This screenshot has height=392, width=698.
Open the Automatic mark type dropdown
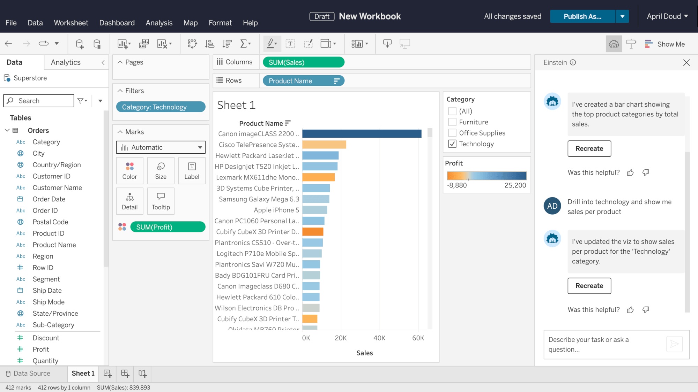click(161, 147)
